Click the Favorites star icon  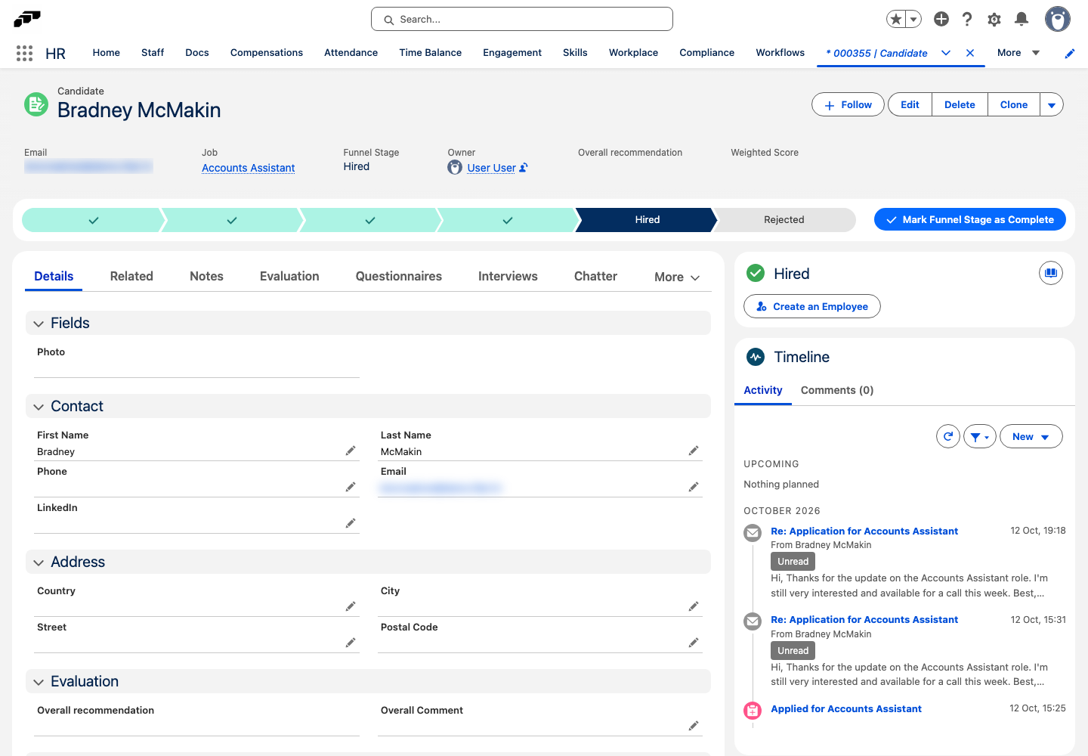click(896, 19)
